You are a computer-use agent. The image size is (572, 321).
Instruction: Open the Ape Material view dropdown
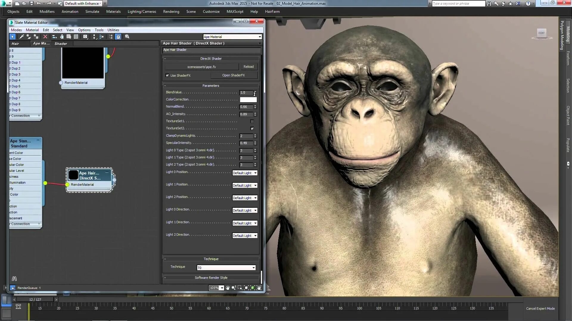[x=232, y=37]
